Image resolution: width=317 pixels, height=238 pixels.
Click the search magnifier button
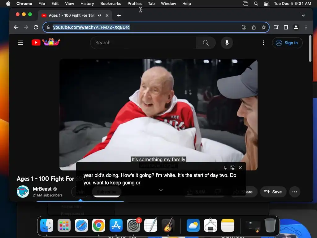(x=206, y=43)
